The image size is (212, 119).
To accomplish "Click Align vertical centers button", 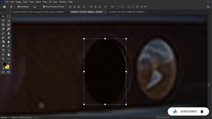I will tap(95, 7).
